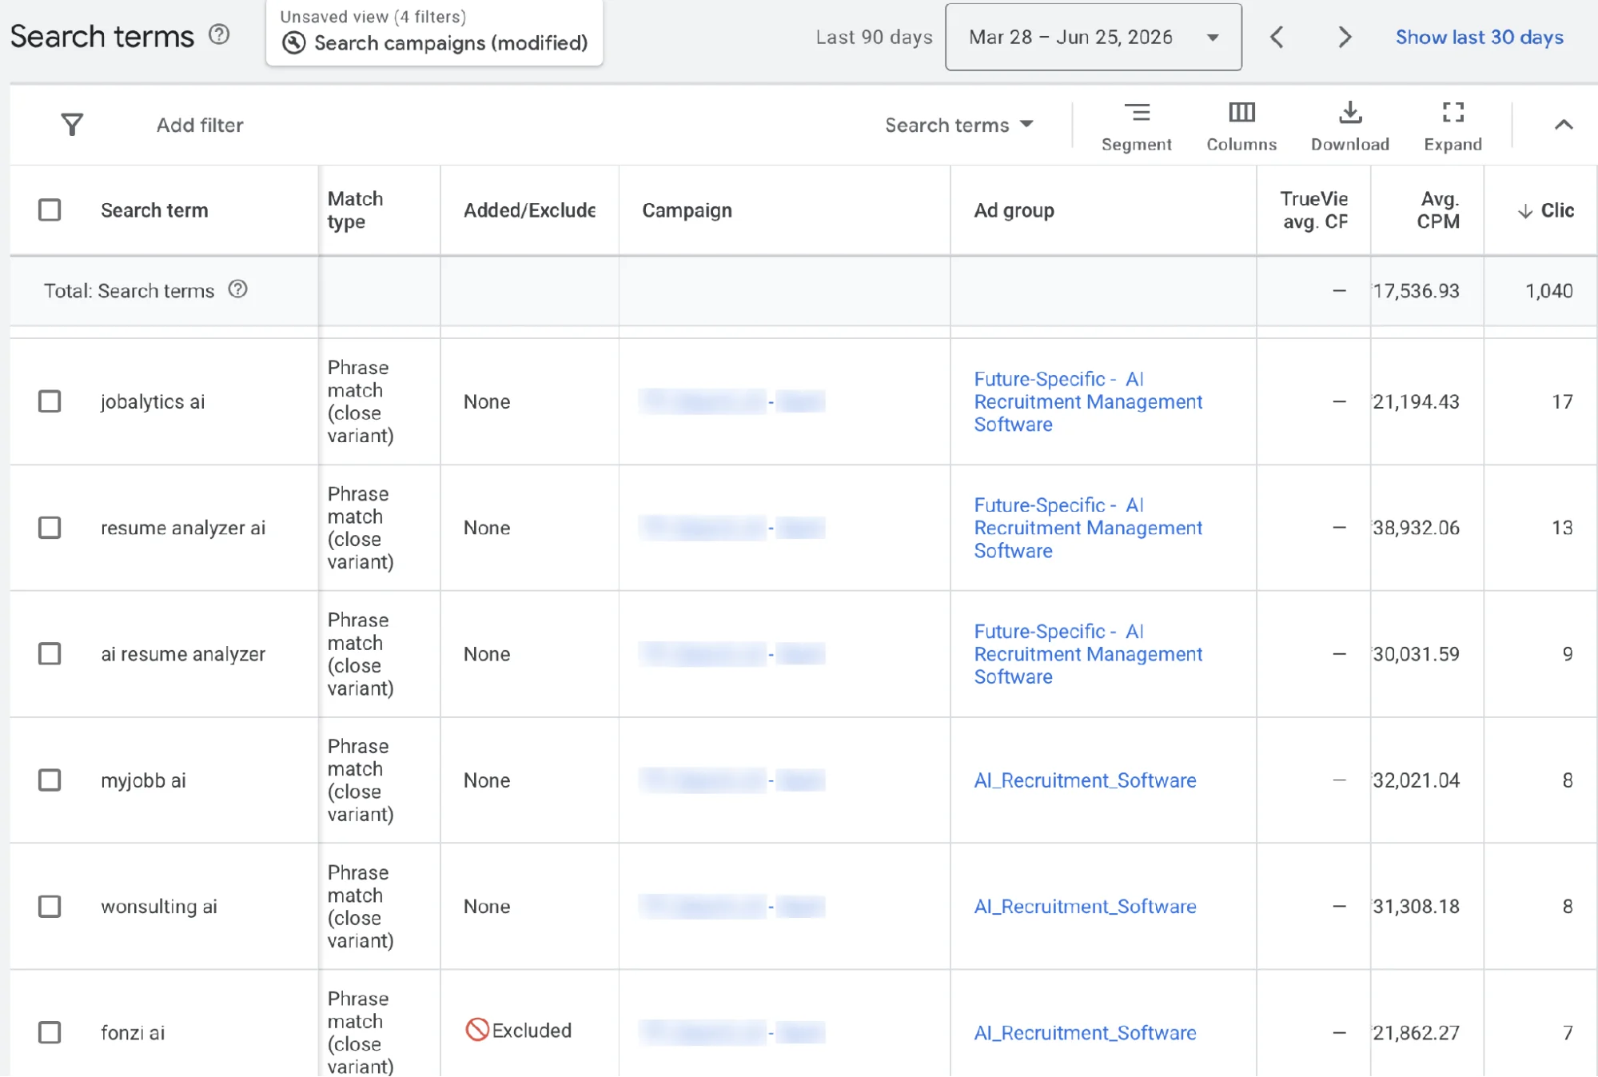Click Avg. CPM value 21,862.27
1598x1077 pixels.
click(1416, 1033)
